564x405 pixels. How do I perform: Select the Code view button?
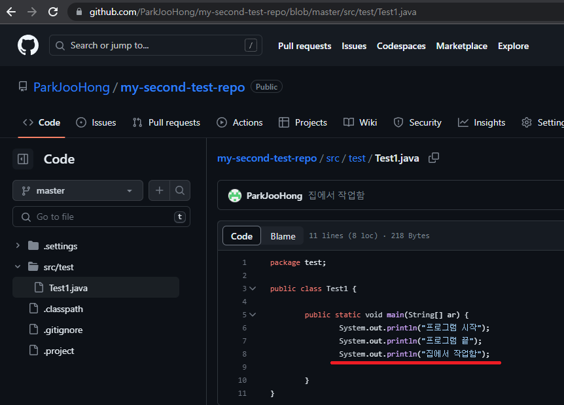pyautogui.click(x=241, y=236)
